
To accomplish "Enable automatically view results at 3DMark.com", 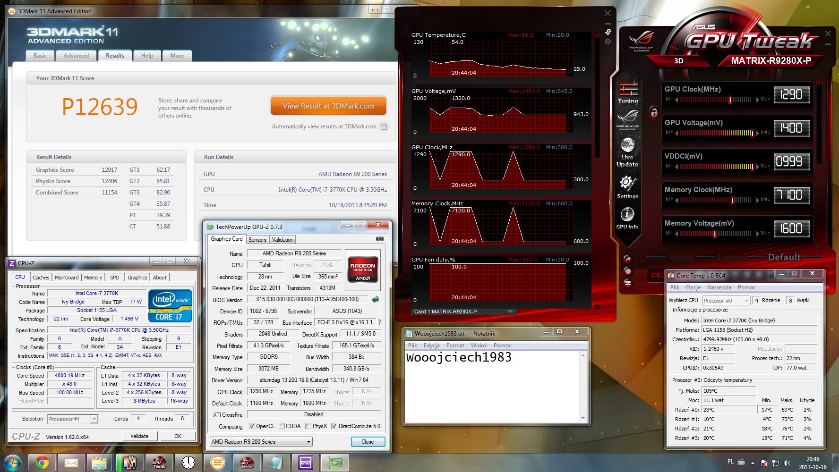I will tap(384, 126).
